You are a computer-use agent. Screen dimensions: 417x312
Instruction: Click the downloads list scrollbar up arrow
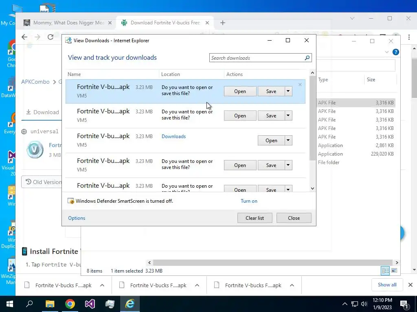click(312, 73)
